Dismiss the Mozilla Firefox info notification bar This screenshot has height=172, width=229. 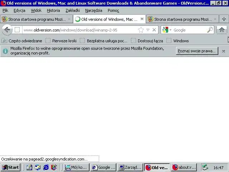[223, 51]
